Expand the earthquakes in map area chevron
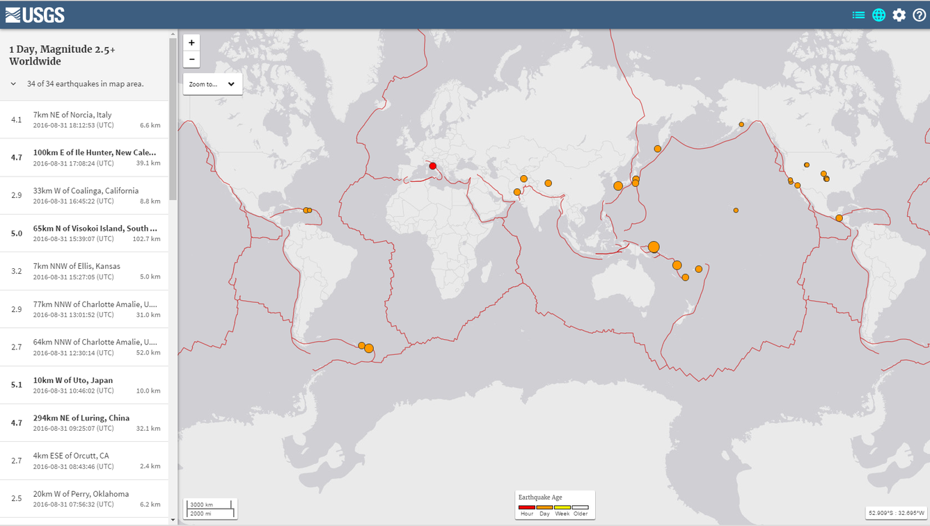The image size is (930, 526). click(13, 84)
